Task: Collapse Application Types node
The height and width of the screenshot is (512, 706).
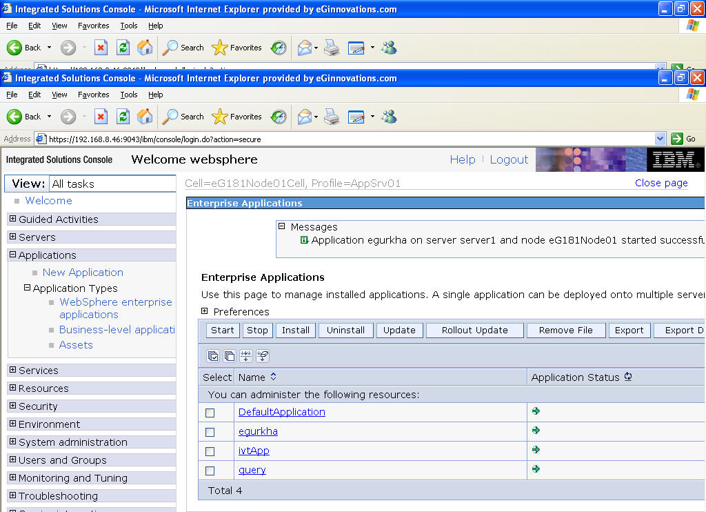Action: pyautogui.click(x=27, y=288)
